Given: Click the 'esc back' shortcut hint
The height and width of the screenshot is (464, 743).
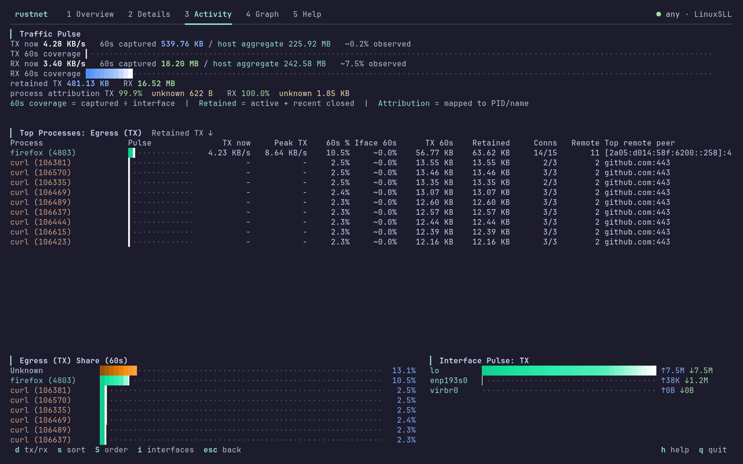Looking at the screenshot, I should [x=222, y=450].
